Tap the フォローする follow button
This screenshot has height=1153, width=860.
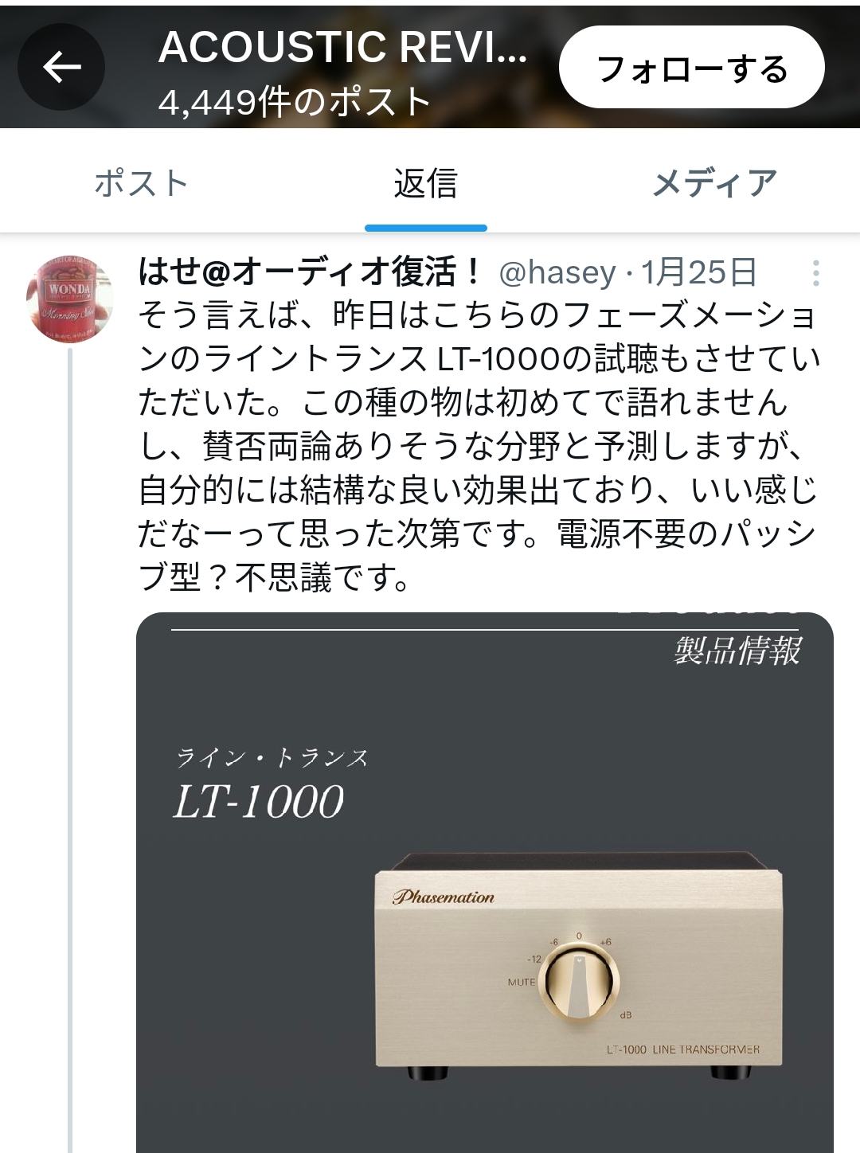tap(691, 68)
